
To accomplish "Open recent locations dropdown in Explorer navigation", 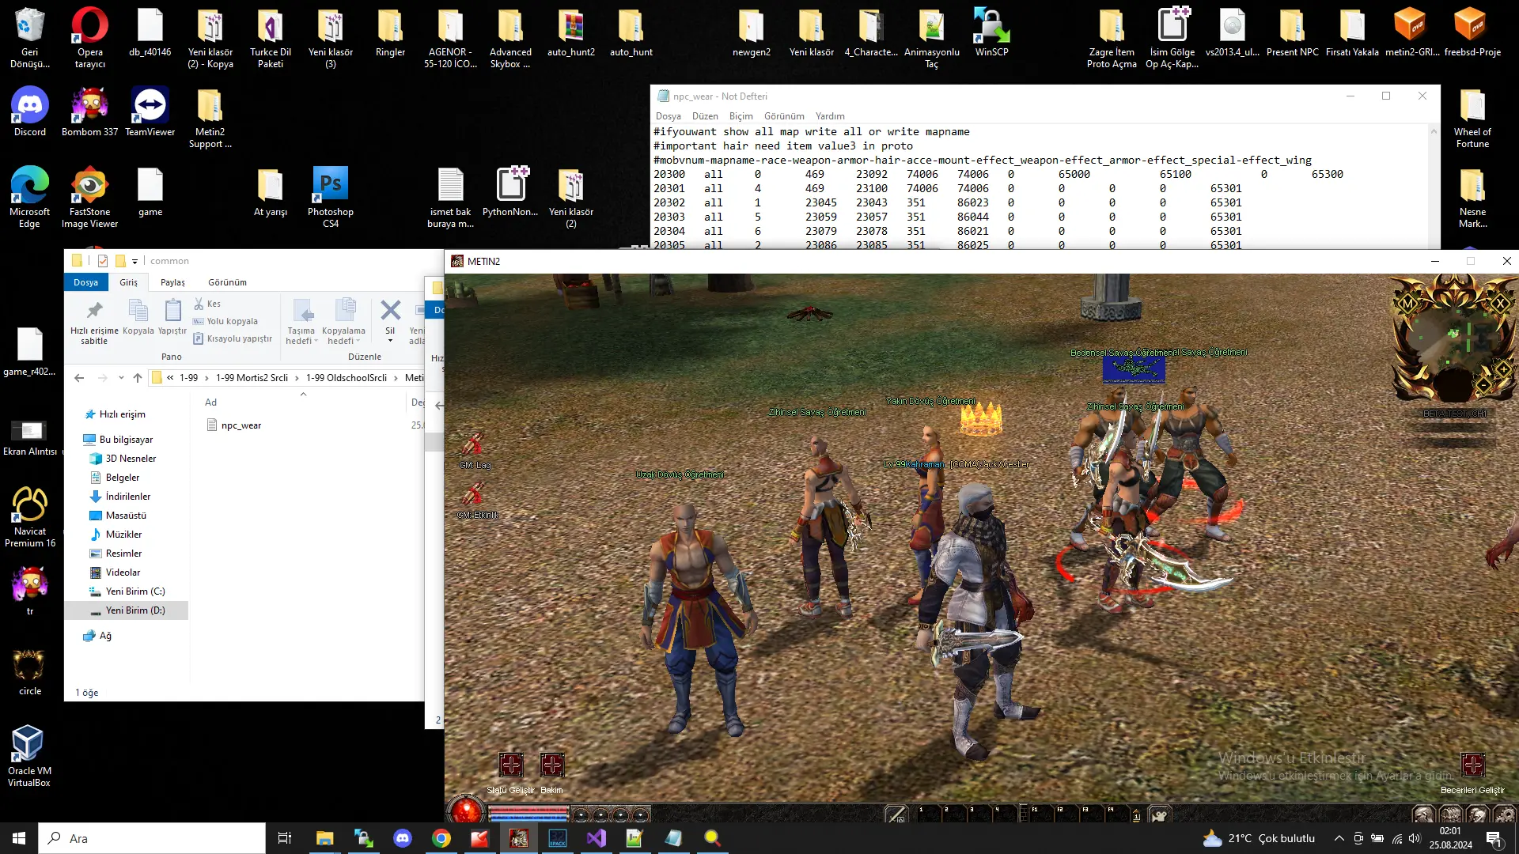I will pyautogui.click(x=121, y=378).
